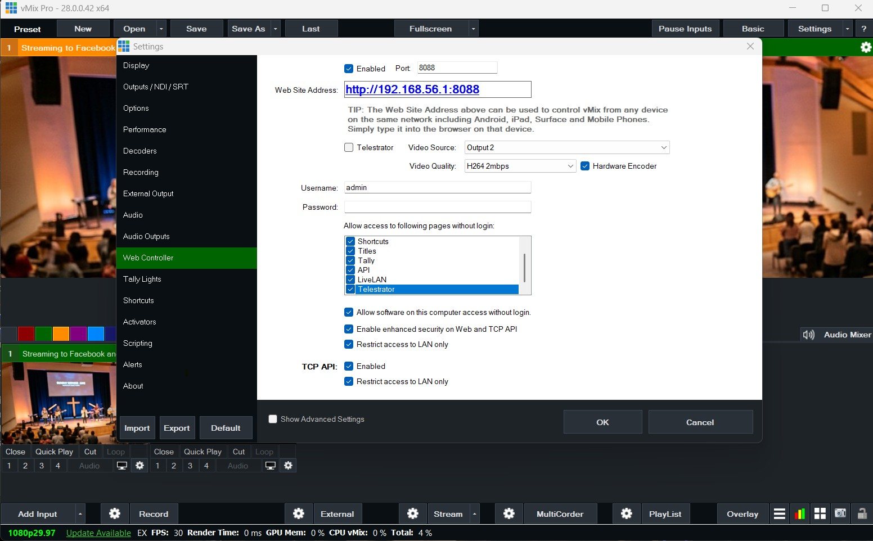The height and width of the screenshot is (541, 873).
Task: Toggle Allow software on this computer access
Action: point(349,312)
